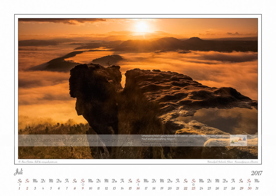Select day 14 in the calendar row
This screenshot has width=276, height=196.
[122, 188]
